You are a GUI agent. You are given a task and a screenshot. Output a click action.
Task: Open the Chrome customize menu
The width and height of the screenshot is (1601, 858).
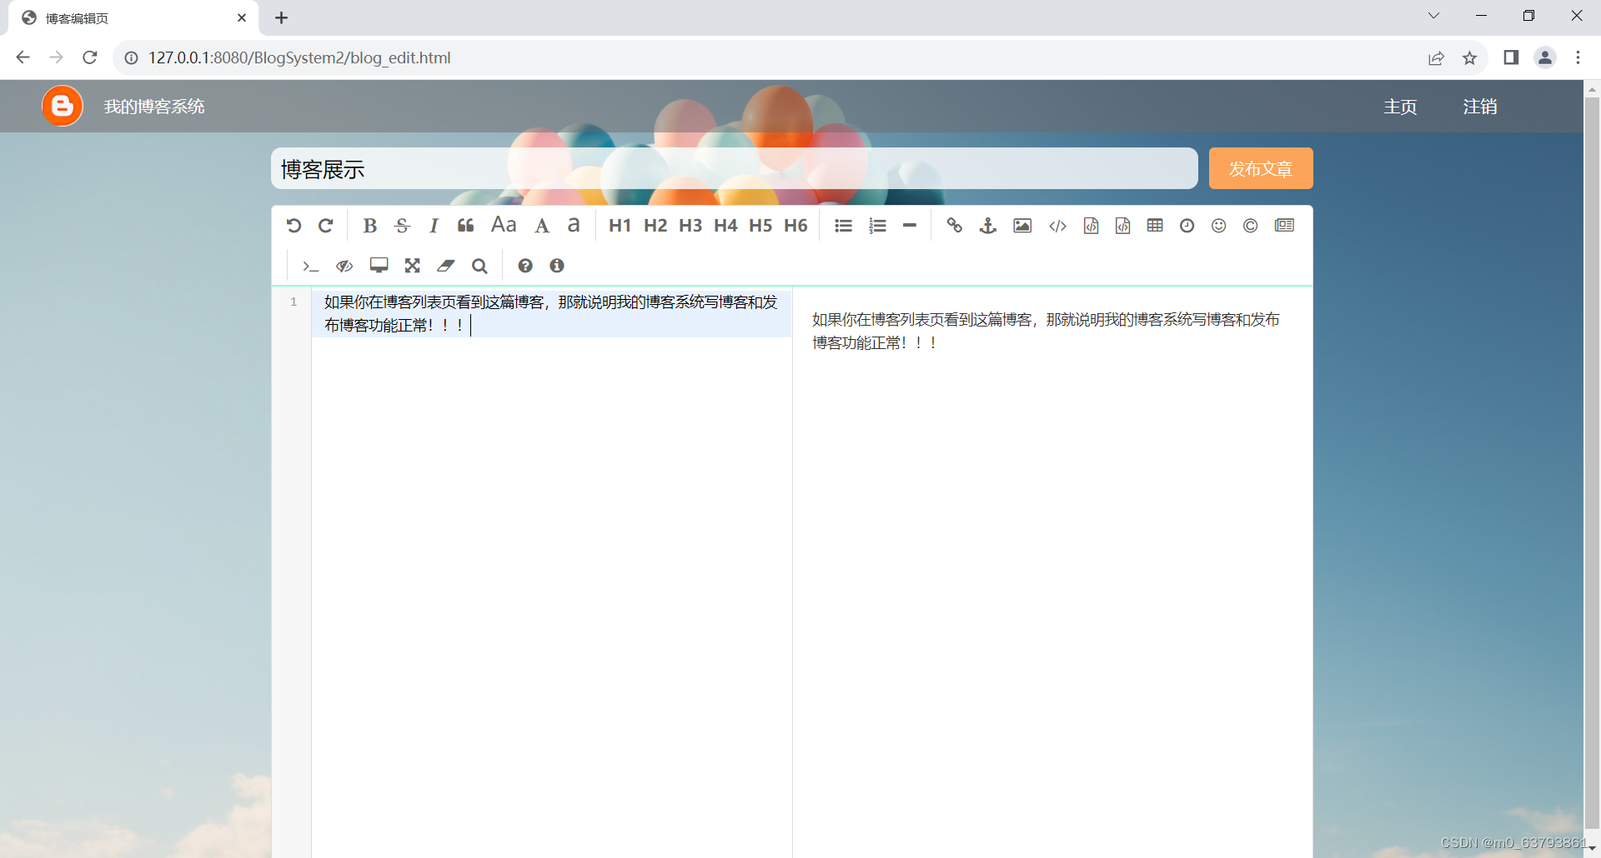[x=1578, y=57]
